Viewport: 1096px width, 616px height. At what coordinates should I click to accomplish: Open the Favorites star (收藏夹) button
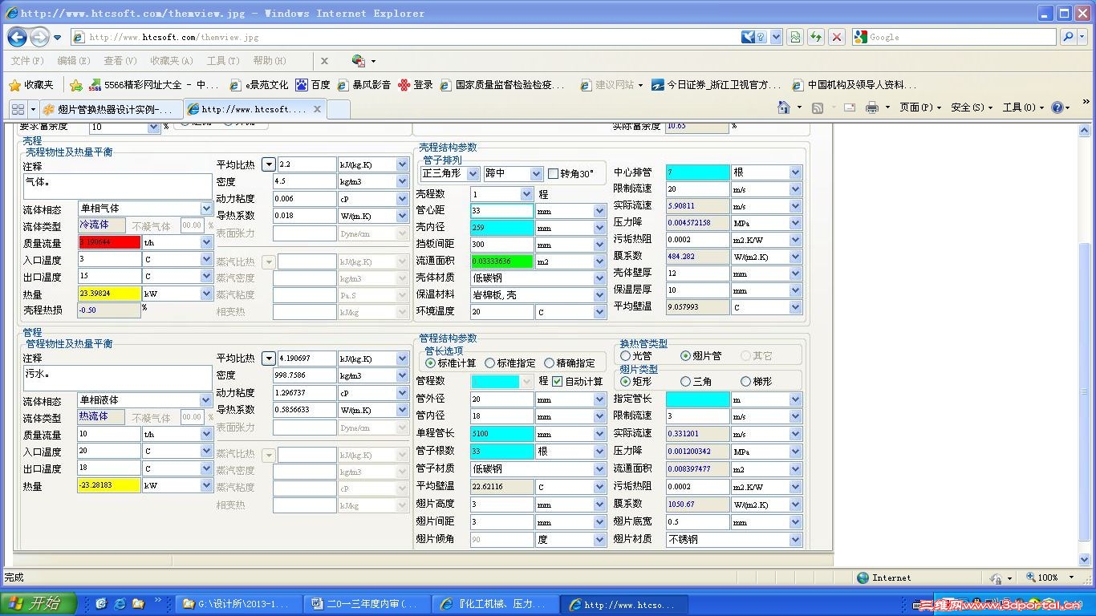[x=30, y=84]
